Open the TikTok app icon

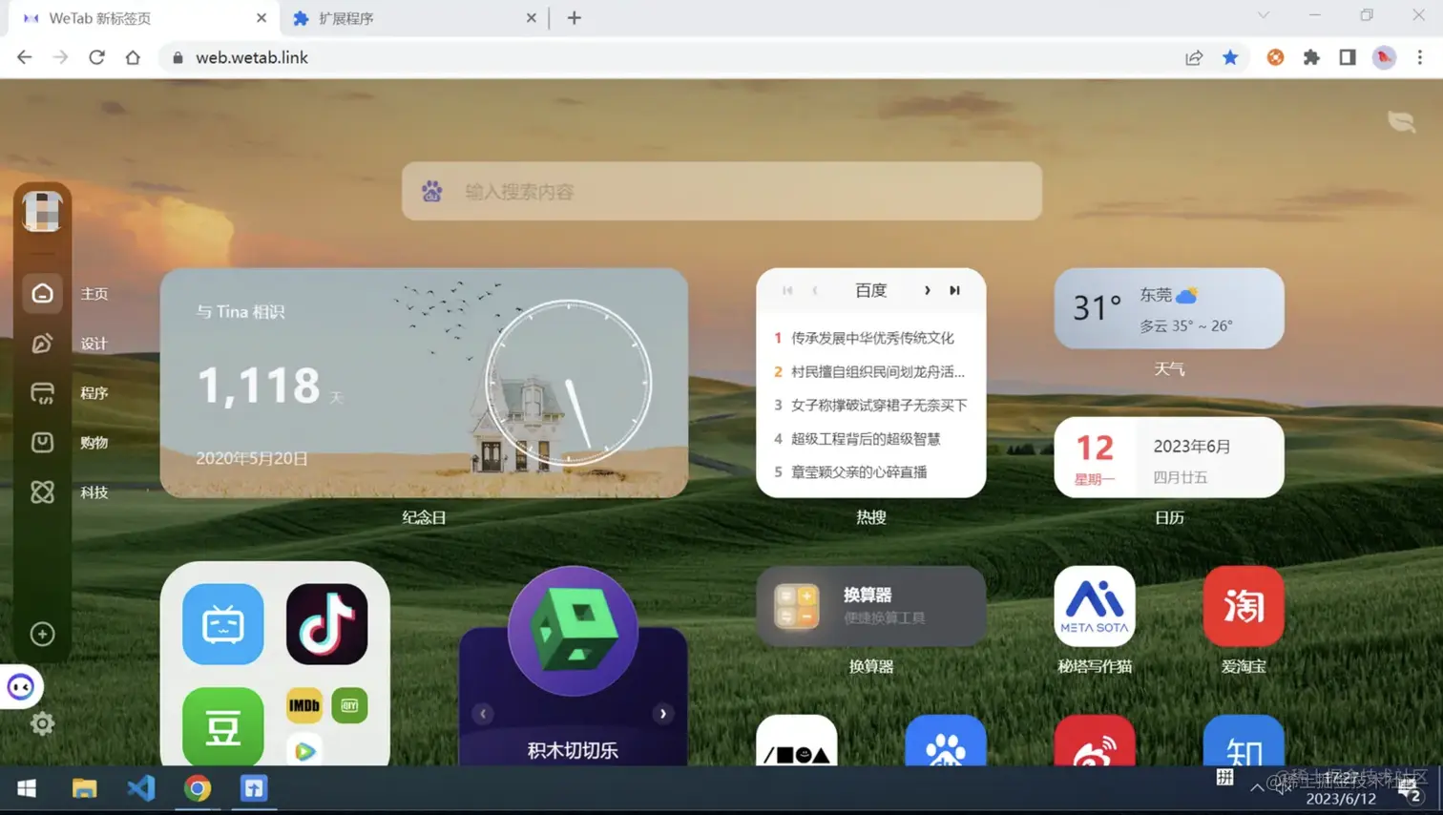(x=326, y=624)
